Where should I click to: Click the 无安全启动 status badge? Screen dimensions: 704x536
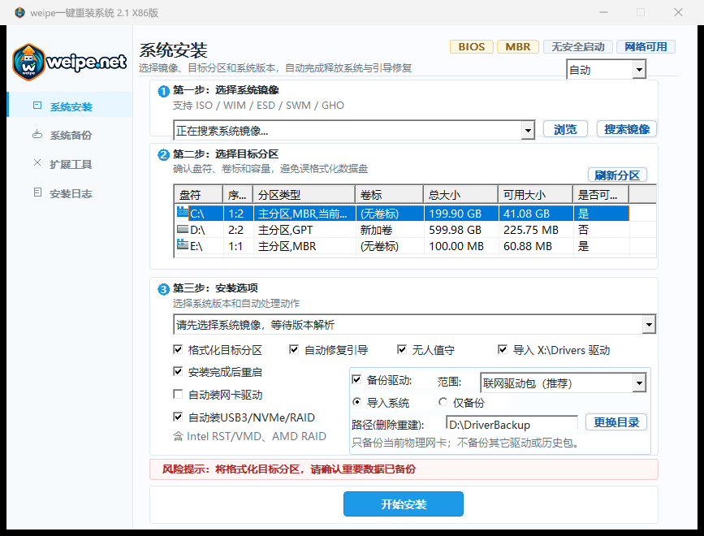coord(578,46)
